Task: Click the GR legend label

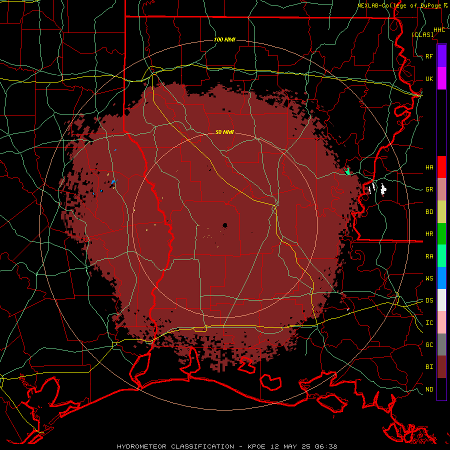Action: (429, 189)
